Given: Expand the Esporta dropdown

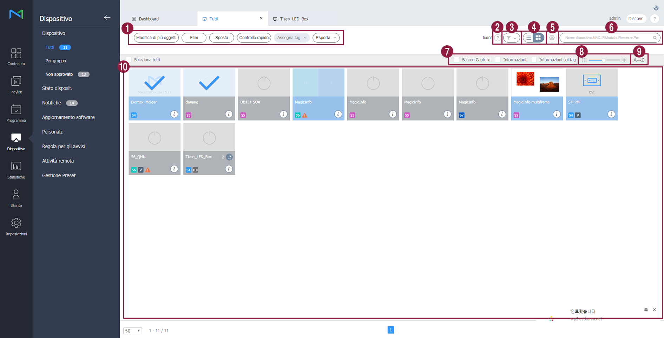Looking at the screenshot, I should pyautogui.click(x=326, y=38).
